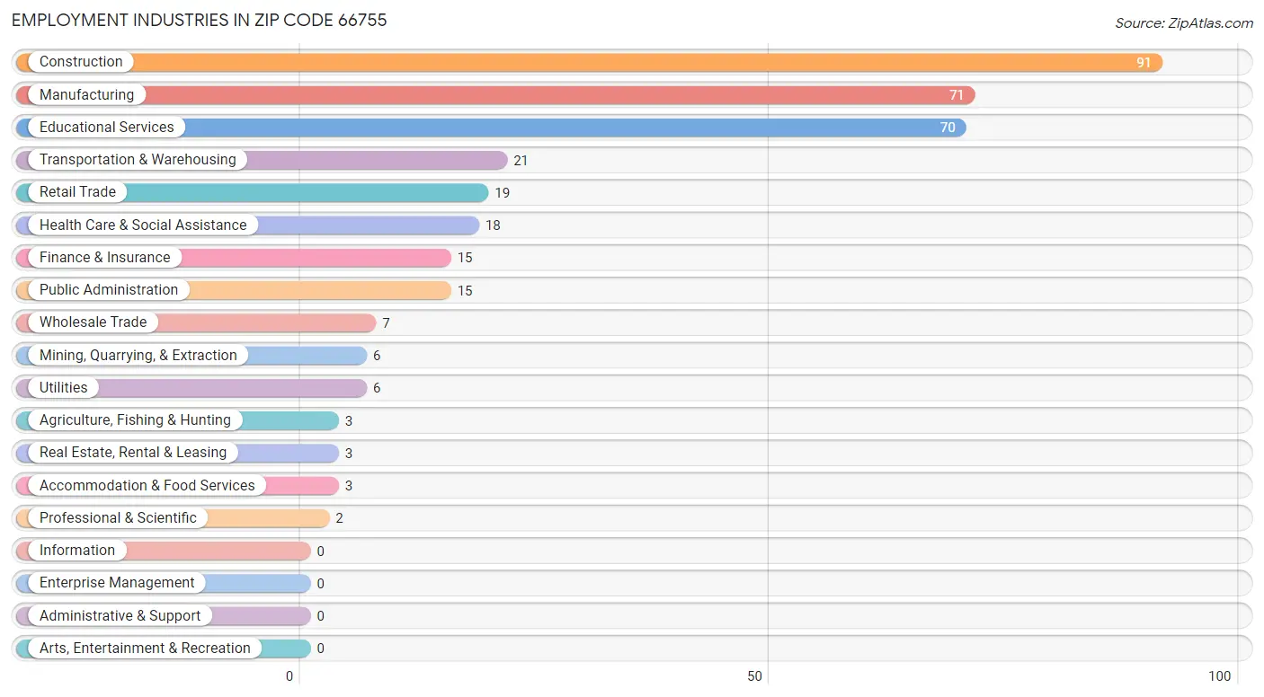This screenshot has width=1264, height=697.
Task: Select Mining, Quarrying, & Extraction label
Action: (138, 355)
